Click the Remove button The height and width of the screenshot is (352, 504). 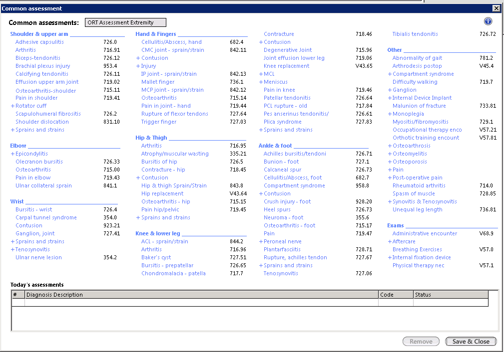click(x=421, y=342)
